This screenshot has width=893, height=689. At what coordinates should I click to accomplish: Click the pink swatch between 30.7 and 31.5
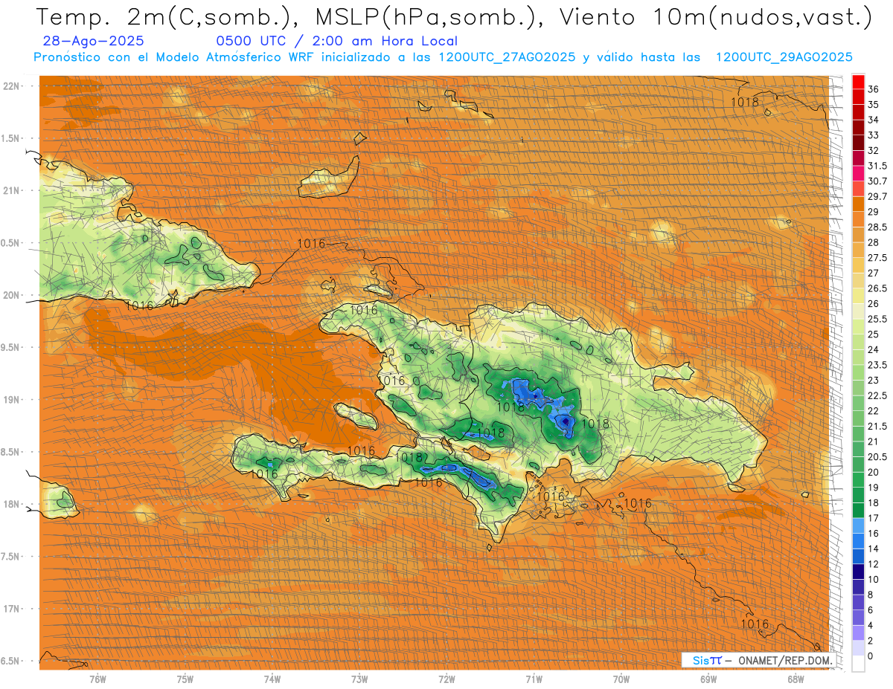[x=858, y=173]
